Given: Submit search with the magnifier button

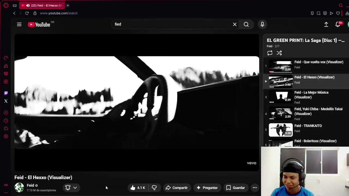Looking at the screenshot, I should [x=246, y=24].
